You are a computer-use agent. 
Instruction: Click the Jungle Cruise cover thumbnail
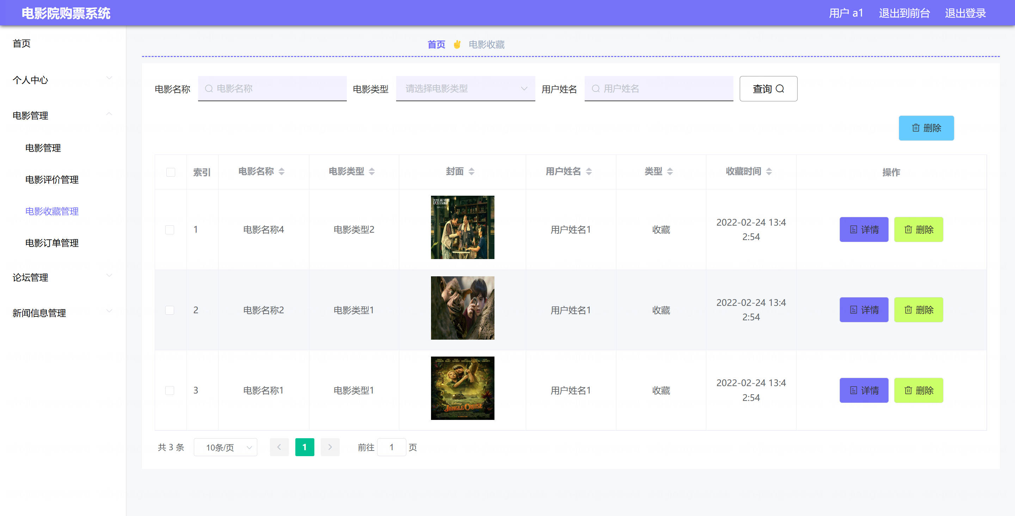tap(462, 389)
